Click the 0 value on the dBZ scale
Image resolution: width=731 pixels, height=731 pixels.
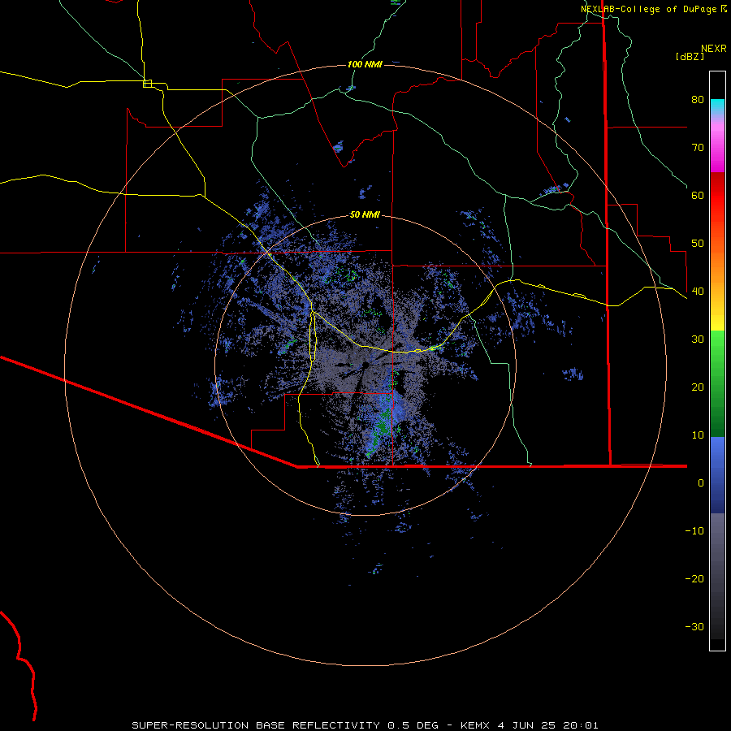click(x=701, y=483)
